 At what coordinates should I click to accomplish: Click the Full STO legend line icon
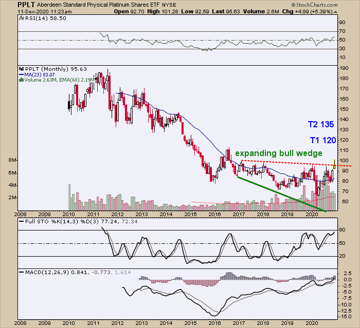21,221
